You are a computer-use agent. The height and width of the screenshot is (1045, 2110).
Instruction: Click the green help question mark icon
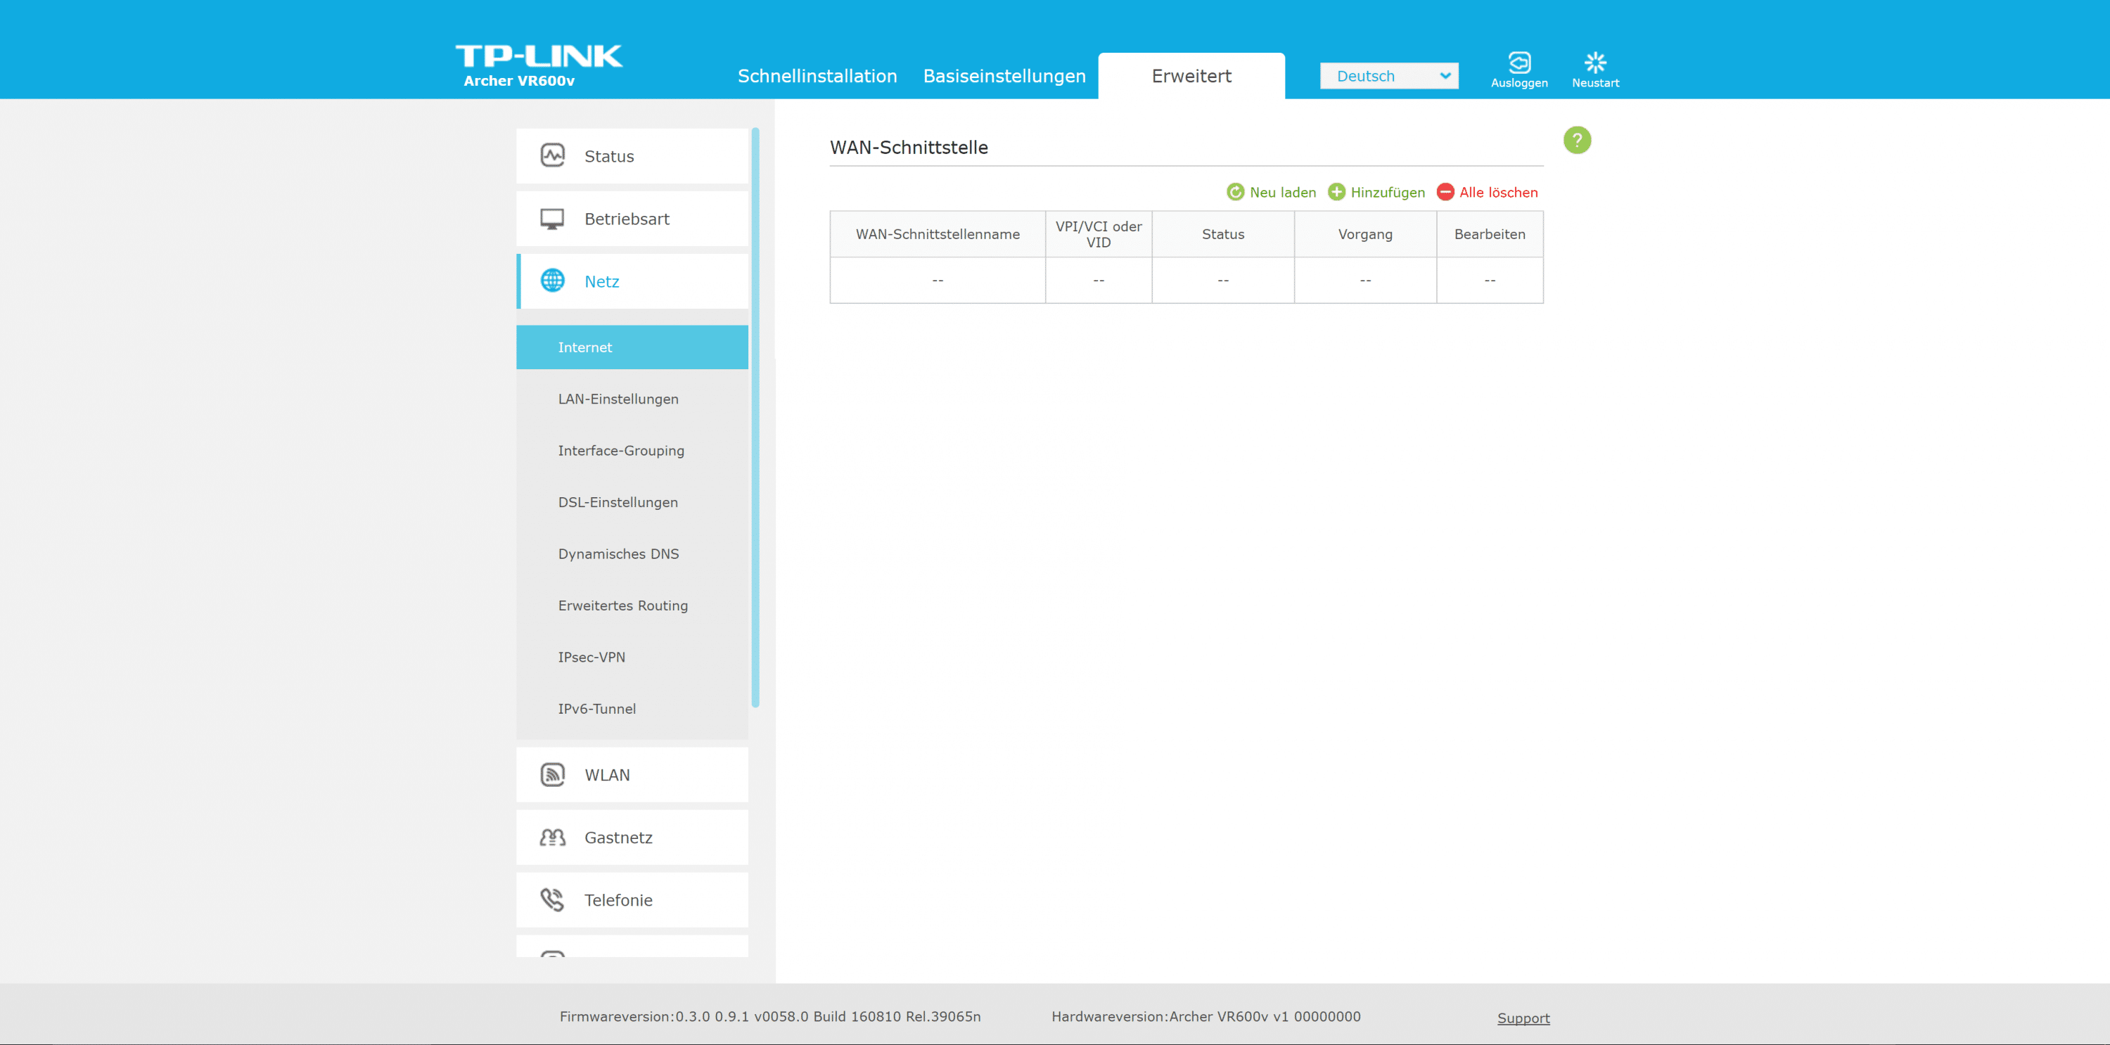pos(1577,140)
